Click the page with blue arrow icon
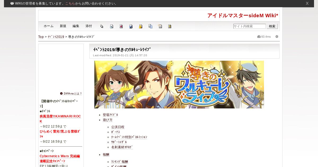Viewport: 318px width, 167px height. (x=112, y=26)
